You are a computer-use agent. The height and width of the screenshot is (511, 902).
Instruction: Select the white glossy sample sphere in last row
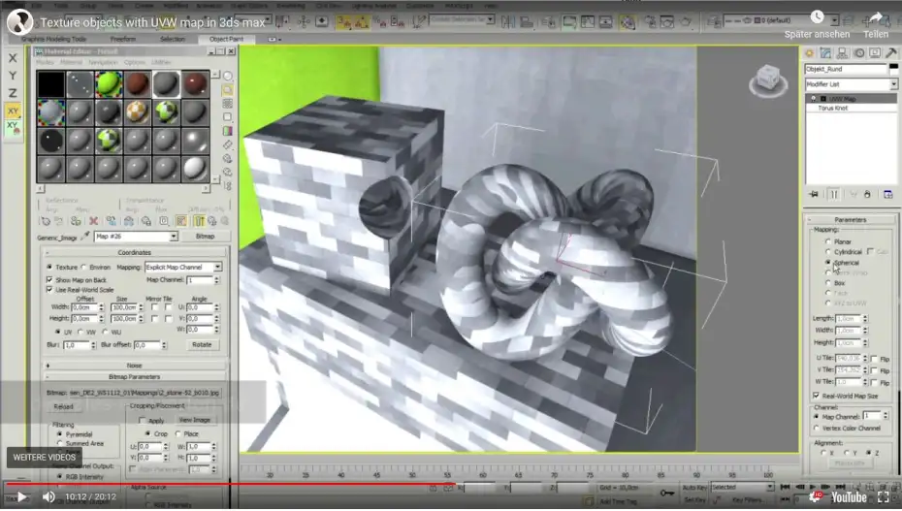195,170
